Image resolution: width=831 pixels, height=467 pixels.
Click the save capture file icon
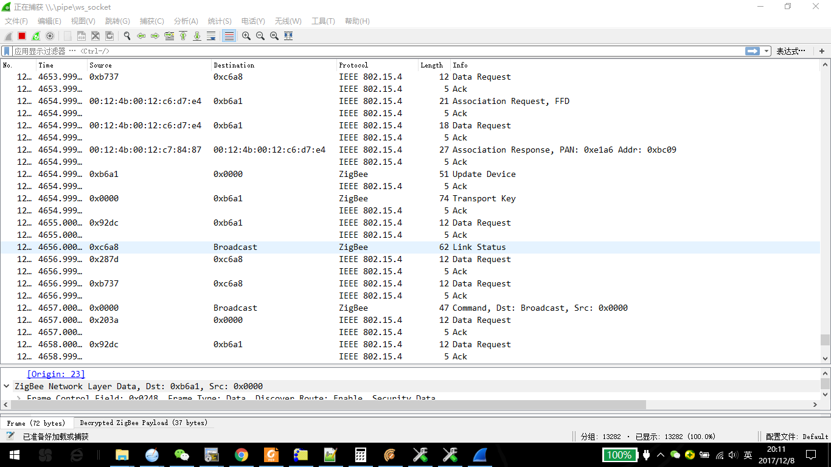point(82,36)
